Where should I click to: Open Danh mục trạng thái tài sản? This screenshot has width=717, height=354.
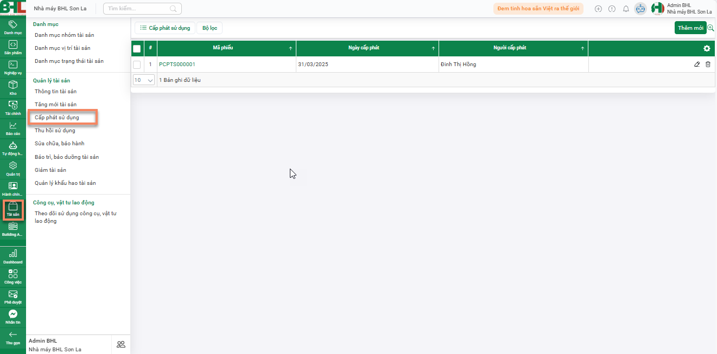69,61
